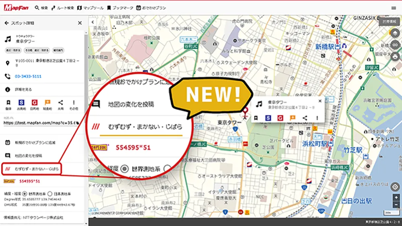Viewport: 402px width, 226px height.
Task: Click share icon in Tokyo Tower map popup
Action: click(x=305, y=118)
